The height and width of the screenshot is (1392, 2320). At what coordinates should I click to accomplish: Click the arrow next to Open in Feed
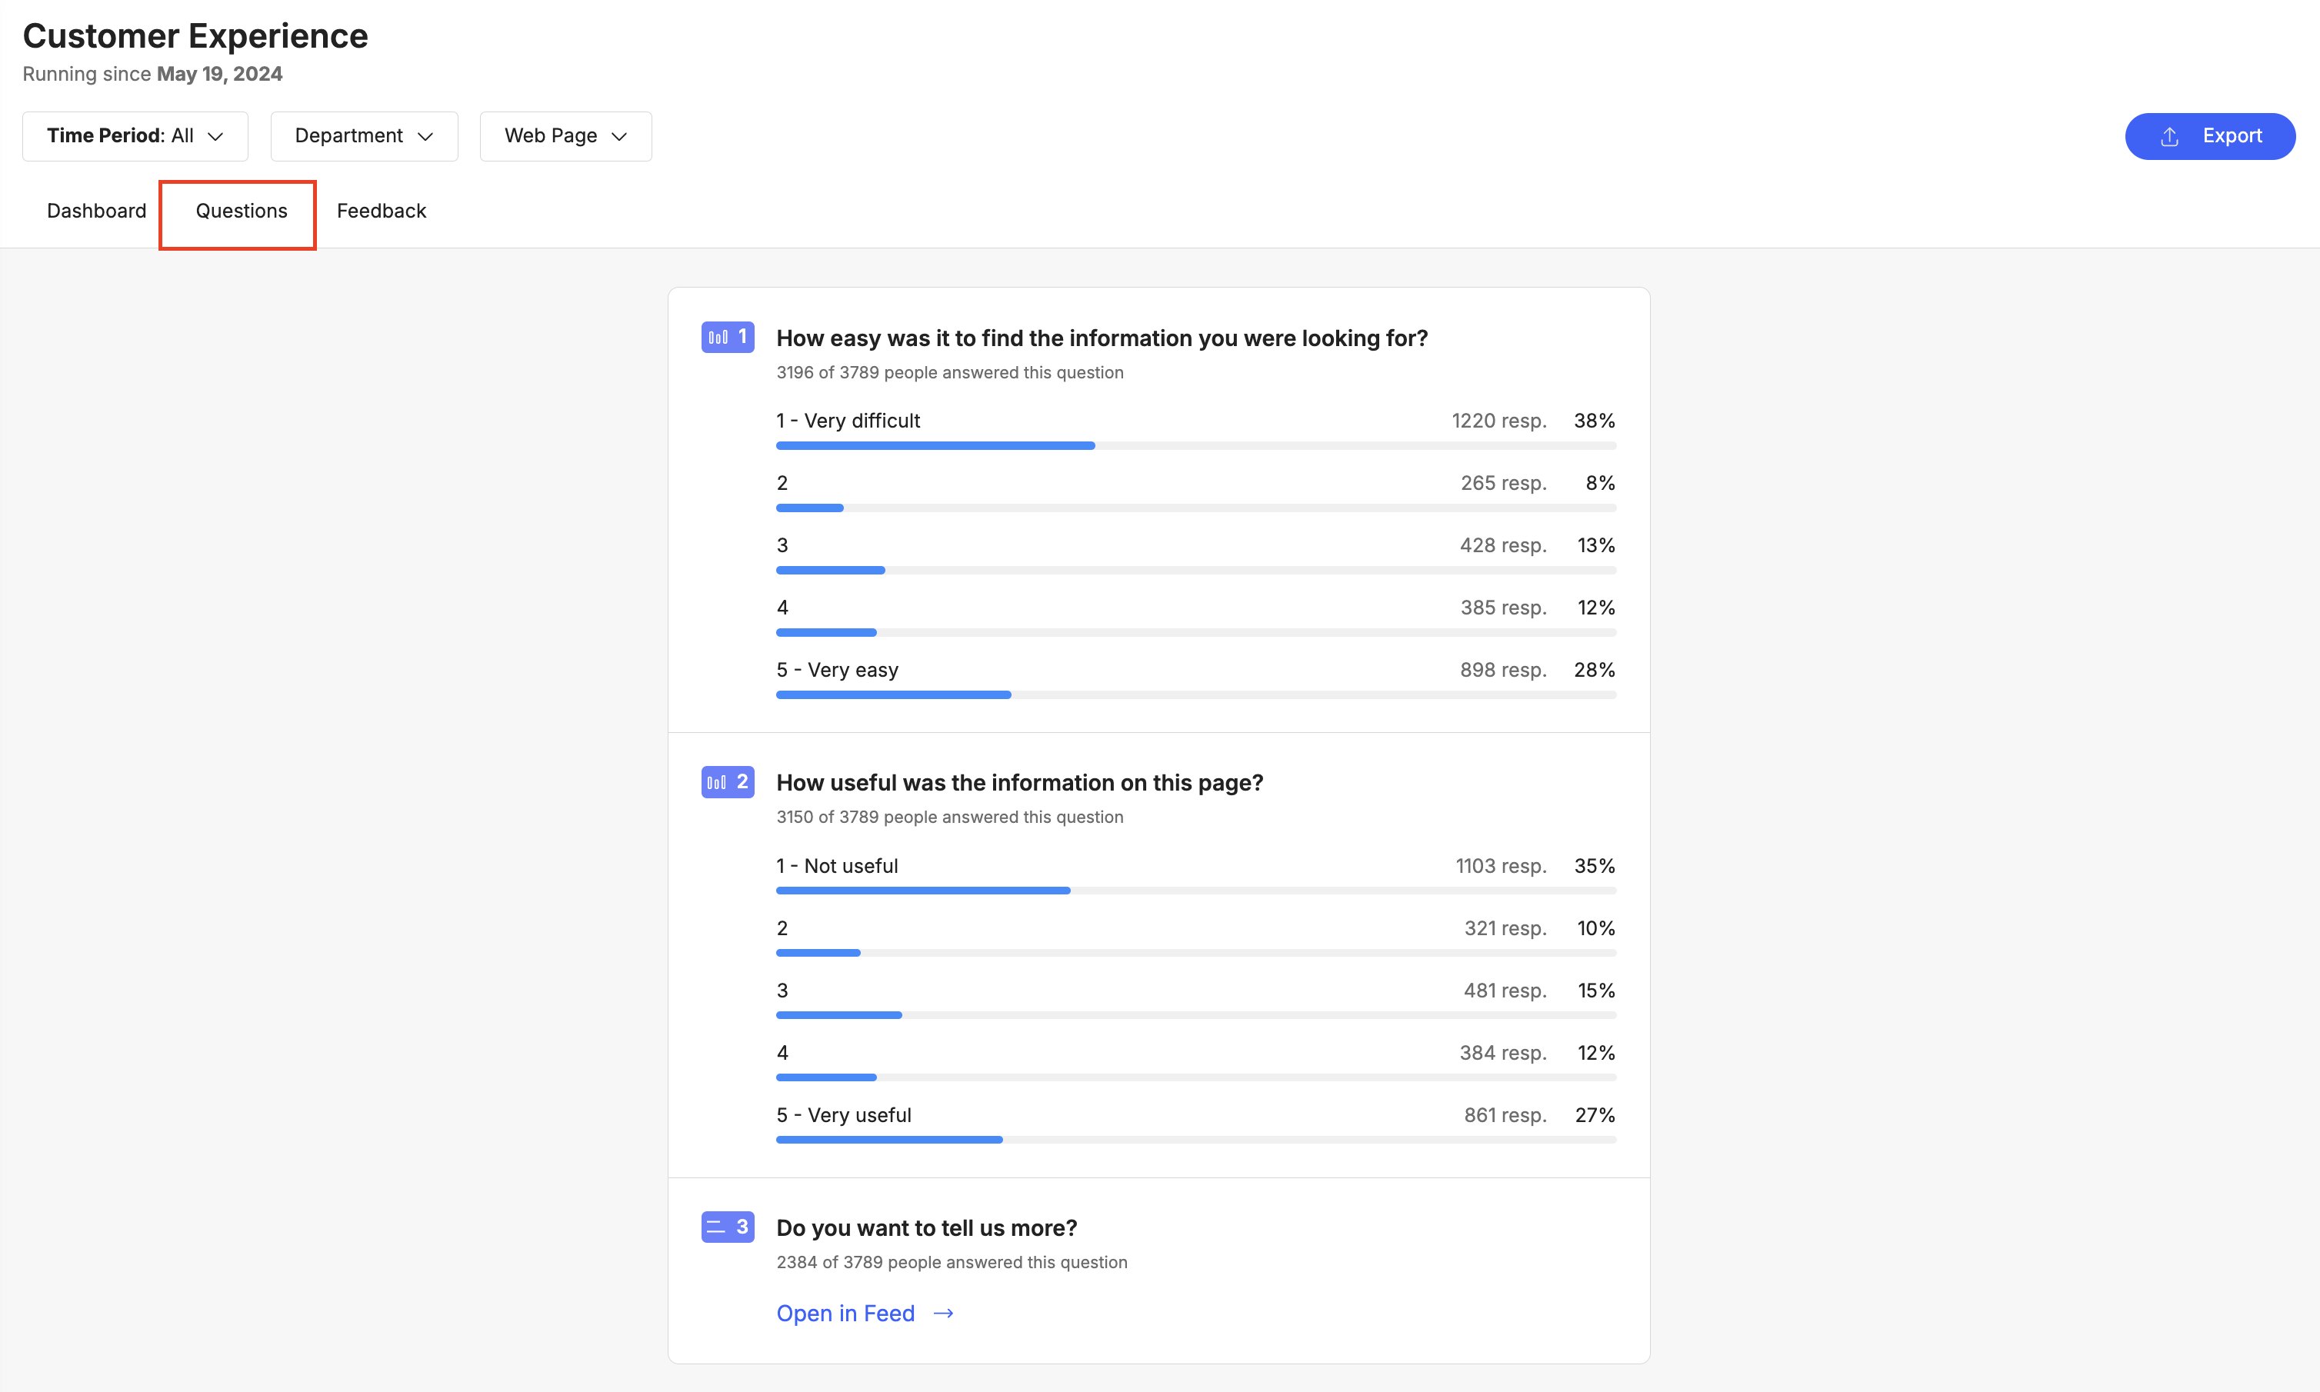944,1314
